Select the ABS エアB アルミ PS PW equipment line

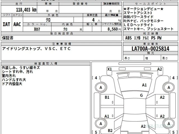point(143,38)
